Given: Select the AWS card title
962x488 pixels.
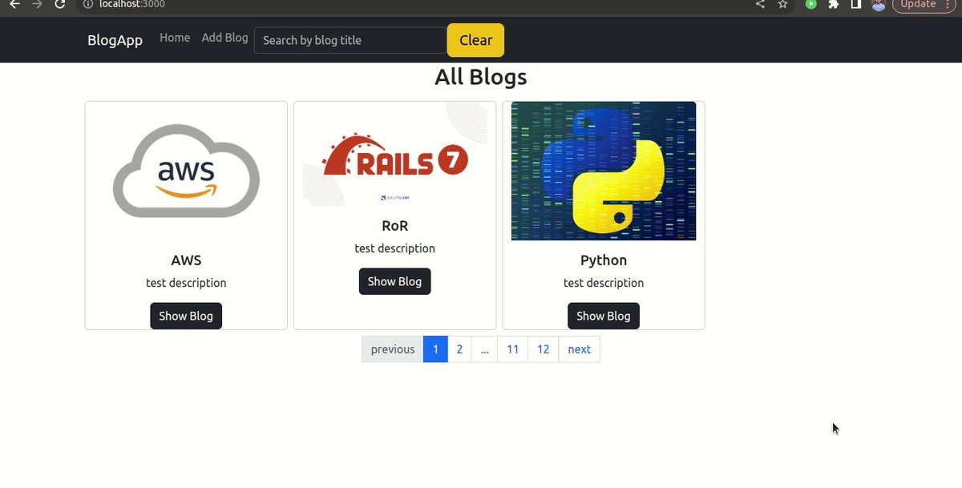Looking at the screenshot, I should click(186, 260).
